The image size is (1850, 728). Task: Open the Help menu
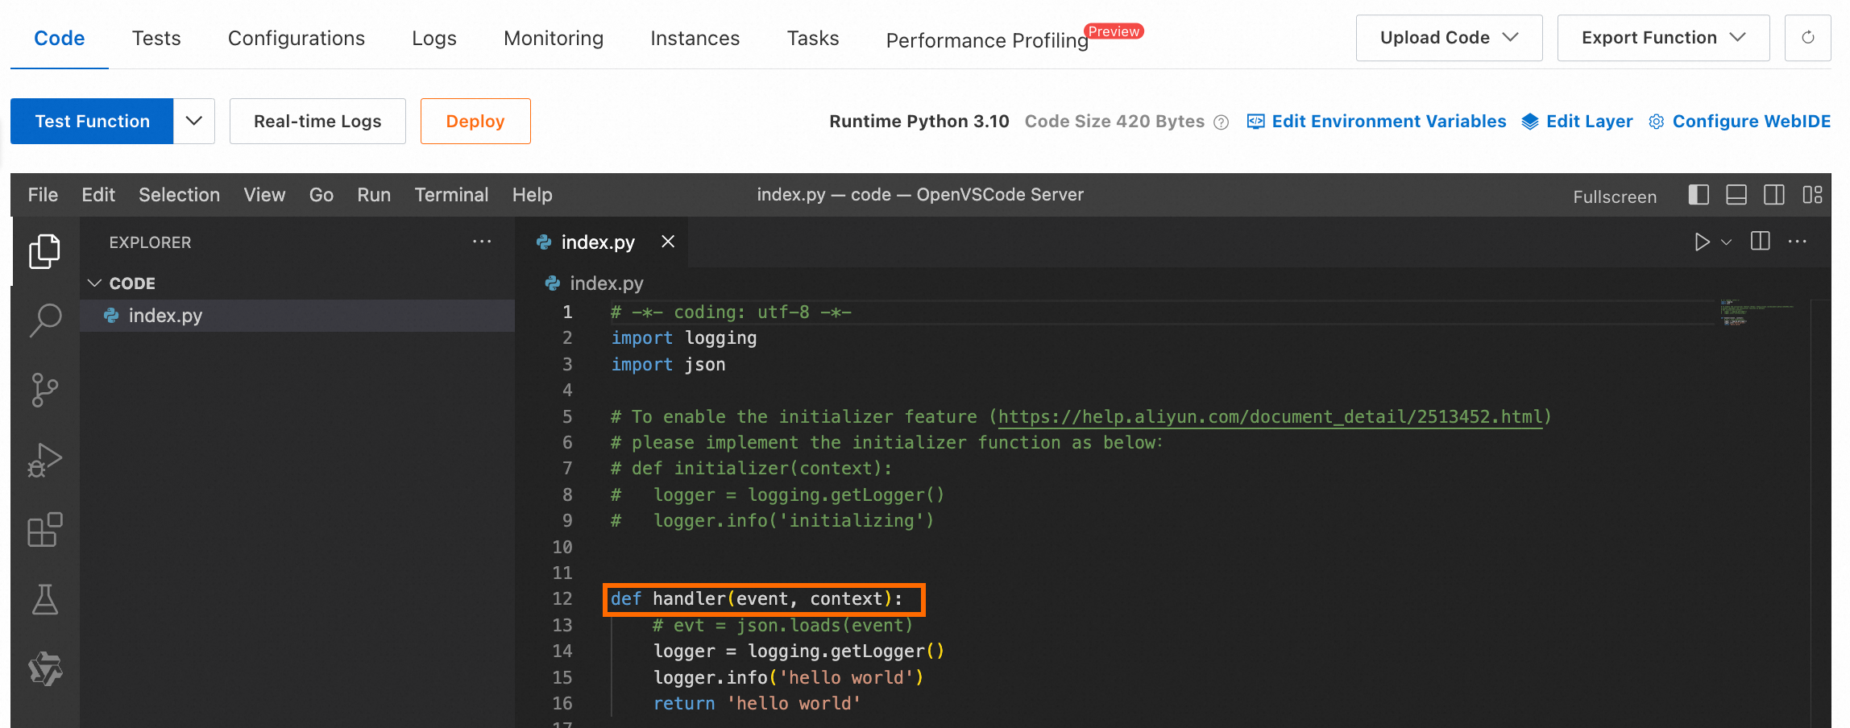[533, 195]
